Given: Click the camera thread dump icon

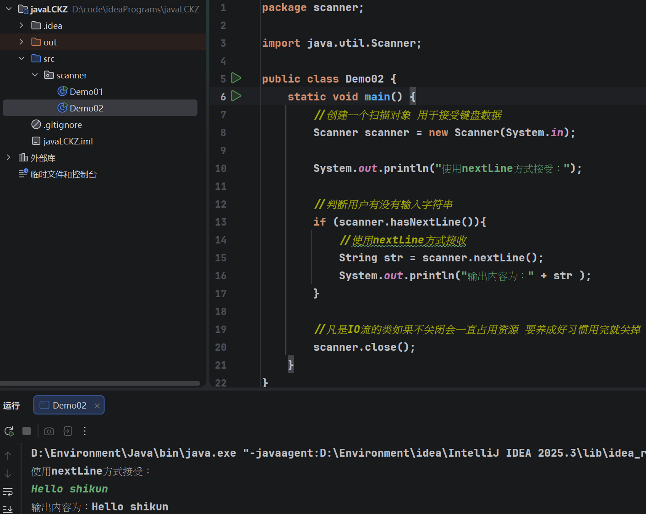Looking at the screenshot, I should point(49,431).
